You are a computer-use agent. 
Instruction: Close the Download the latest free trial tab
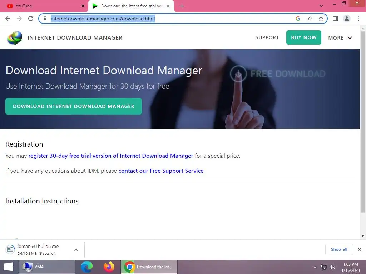tap(168, 6)
